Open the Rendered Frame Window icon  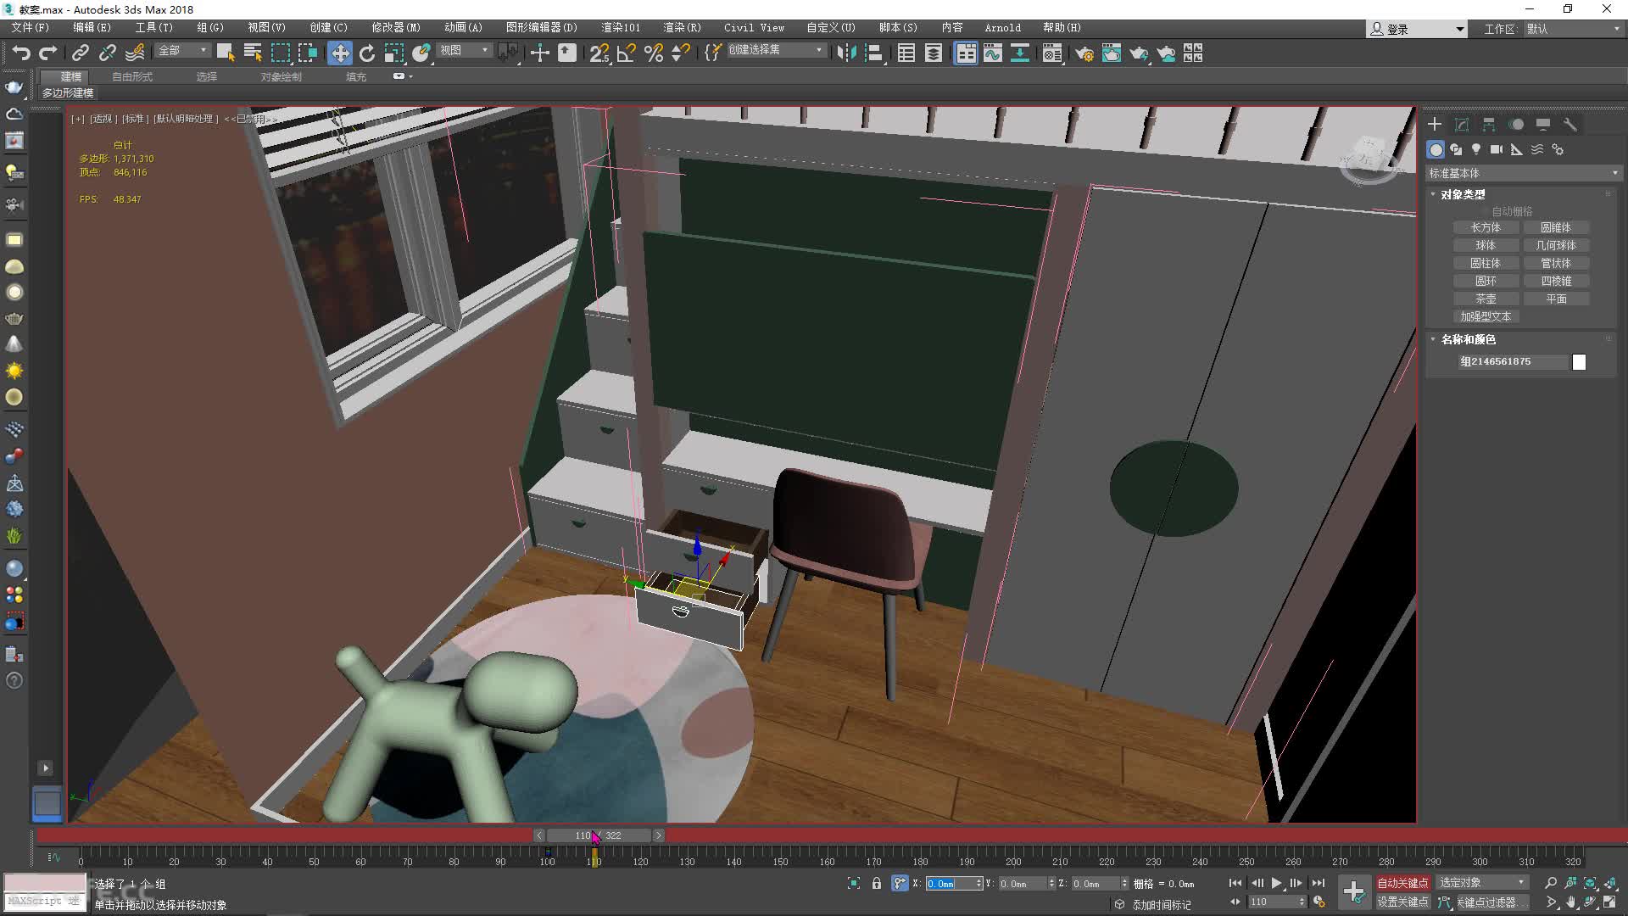coord(1112,53)
